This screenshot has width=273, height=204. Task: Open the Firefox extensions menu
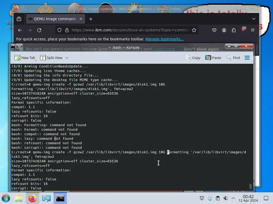(234, 30)
